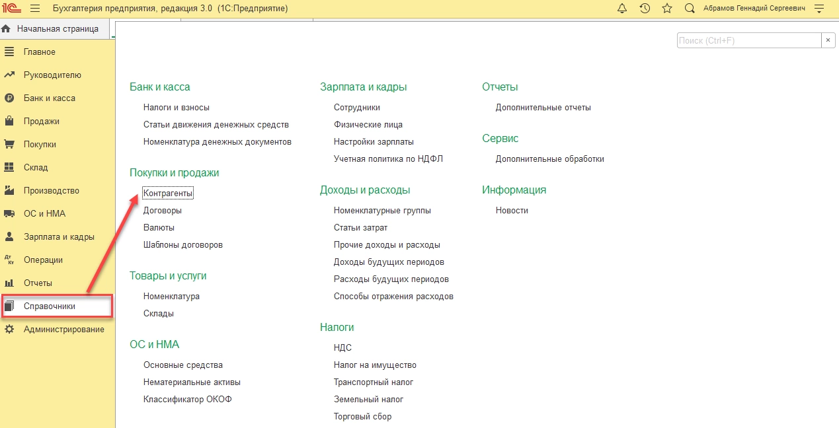Open Нематериальные активы link
This screenshot has width=839, height=428.
click(192, 382)
